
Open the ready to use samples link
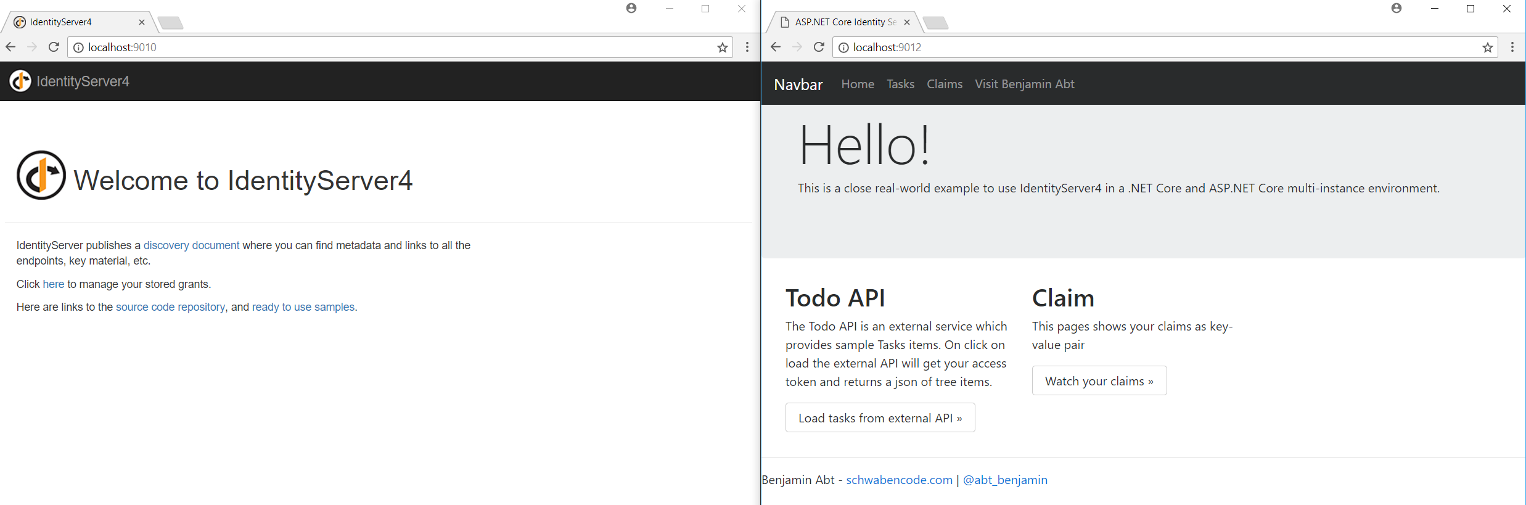pyautogui.click(x=303, y=307)
